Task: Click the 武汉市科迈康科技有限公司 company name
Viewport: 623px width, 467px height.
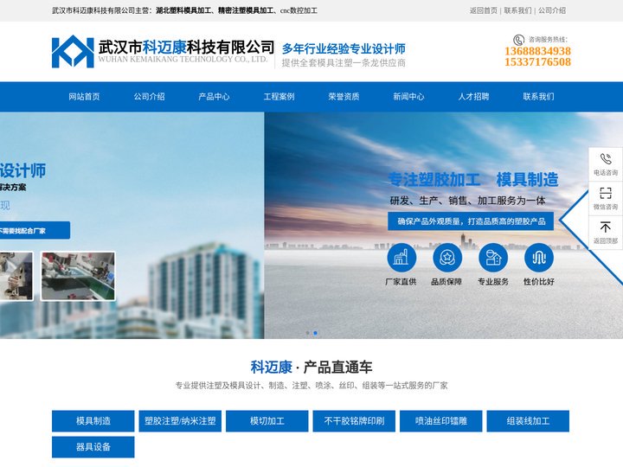Action: [x=186, y=48]
